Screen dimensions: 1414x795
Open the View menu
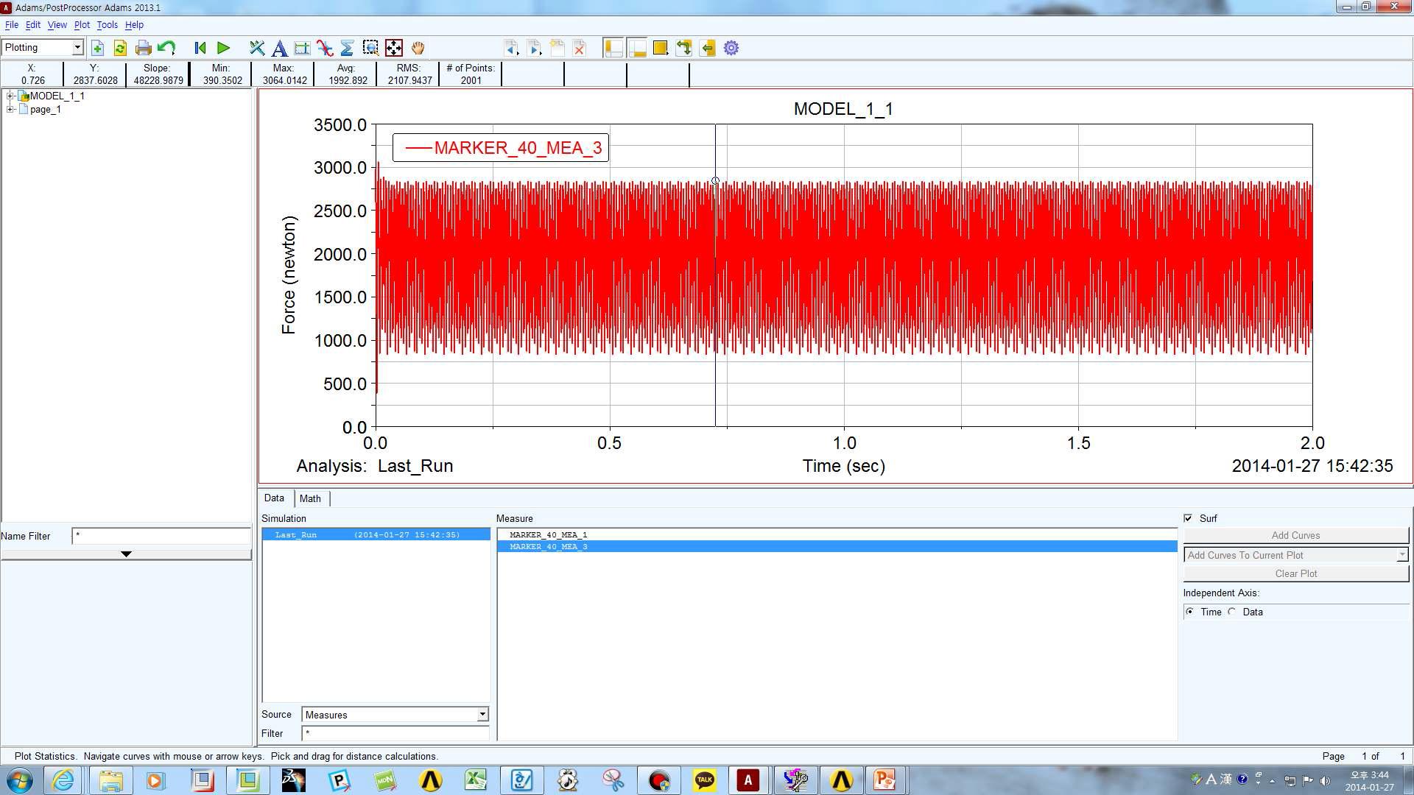click(57, 24)
